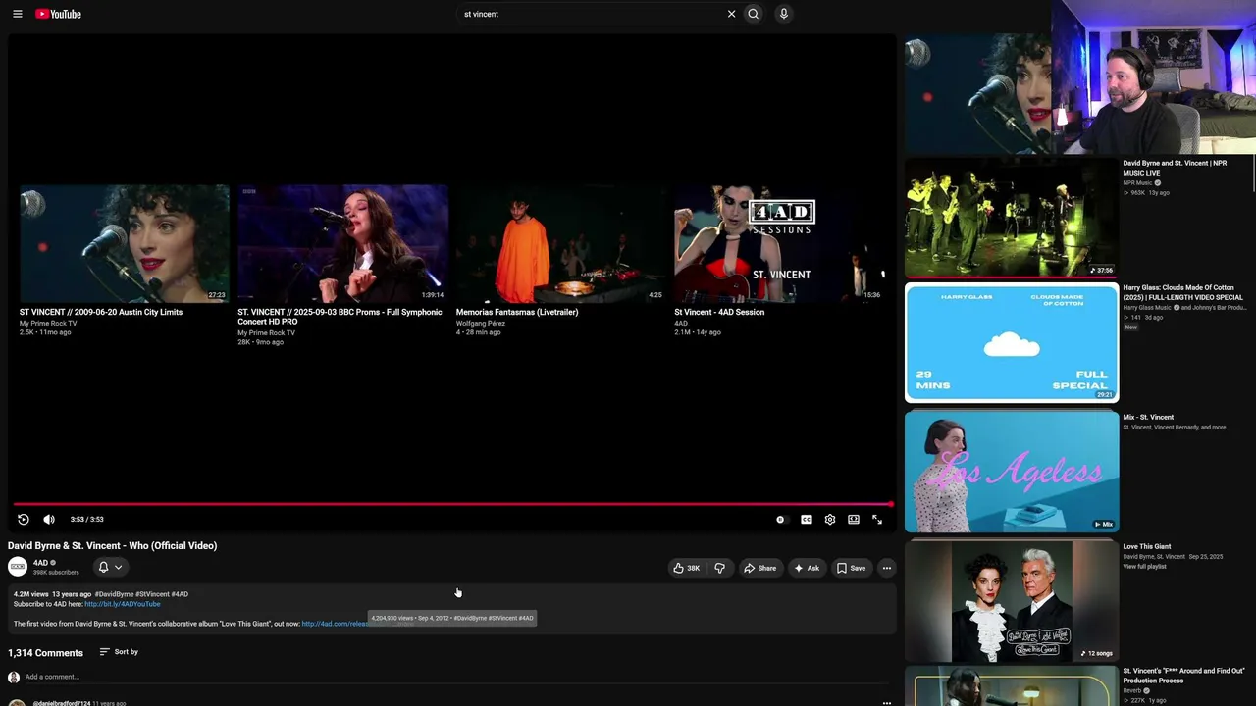Screen dimensions: 1256x706
Task: Click the '398K subscribers' text
Action: click(x=56, y=573)
